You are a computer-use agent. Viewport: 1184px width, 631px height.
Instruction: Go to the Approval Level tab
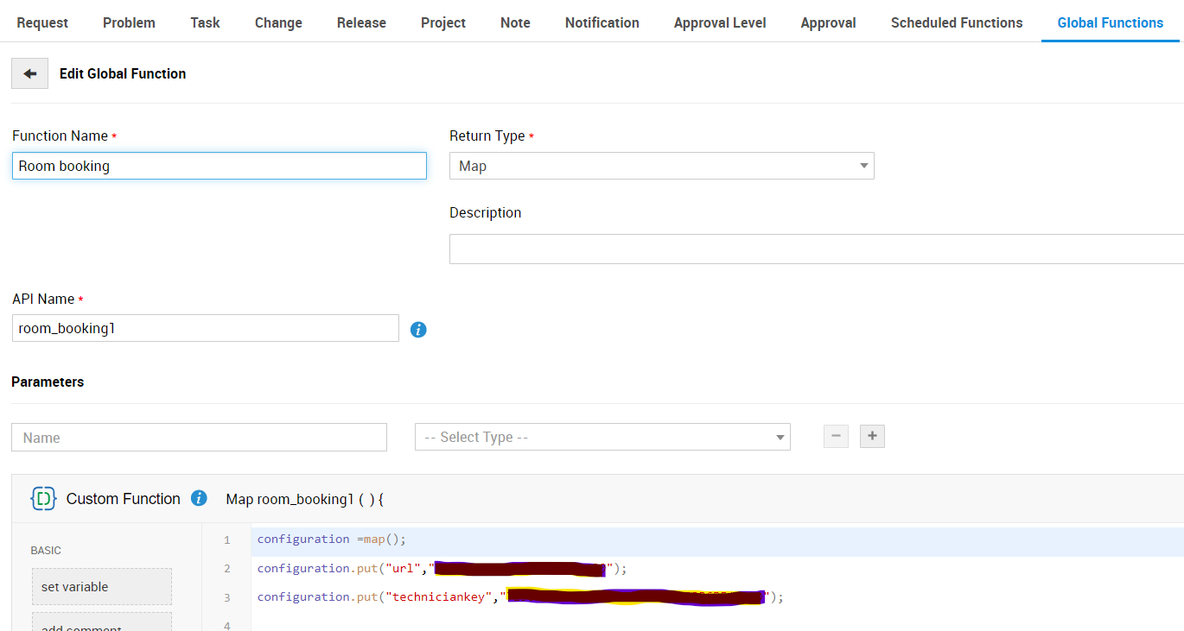pyautogui.click(x=720, y=22)
